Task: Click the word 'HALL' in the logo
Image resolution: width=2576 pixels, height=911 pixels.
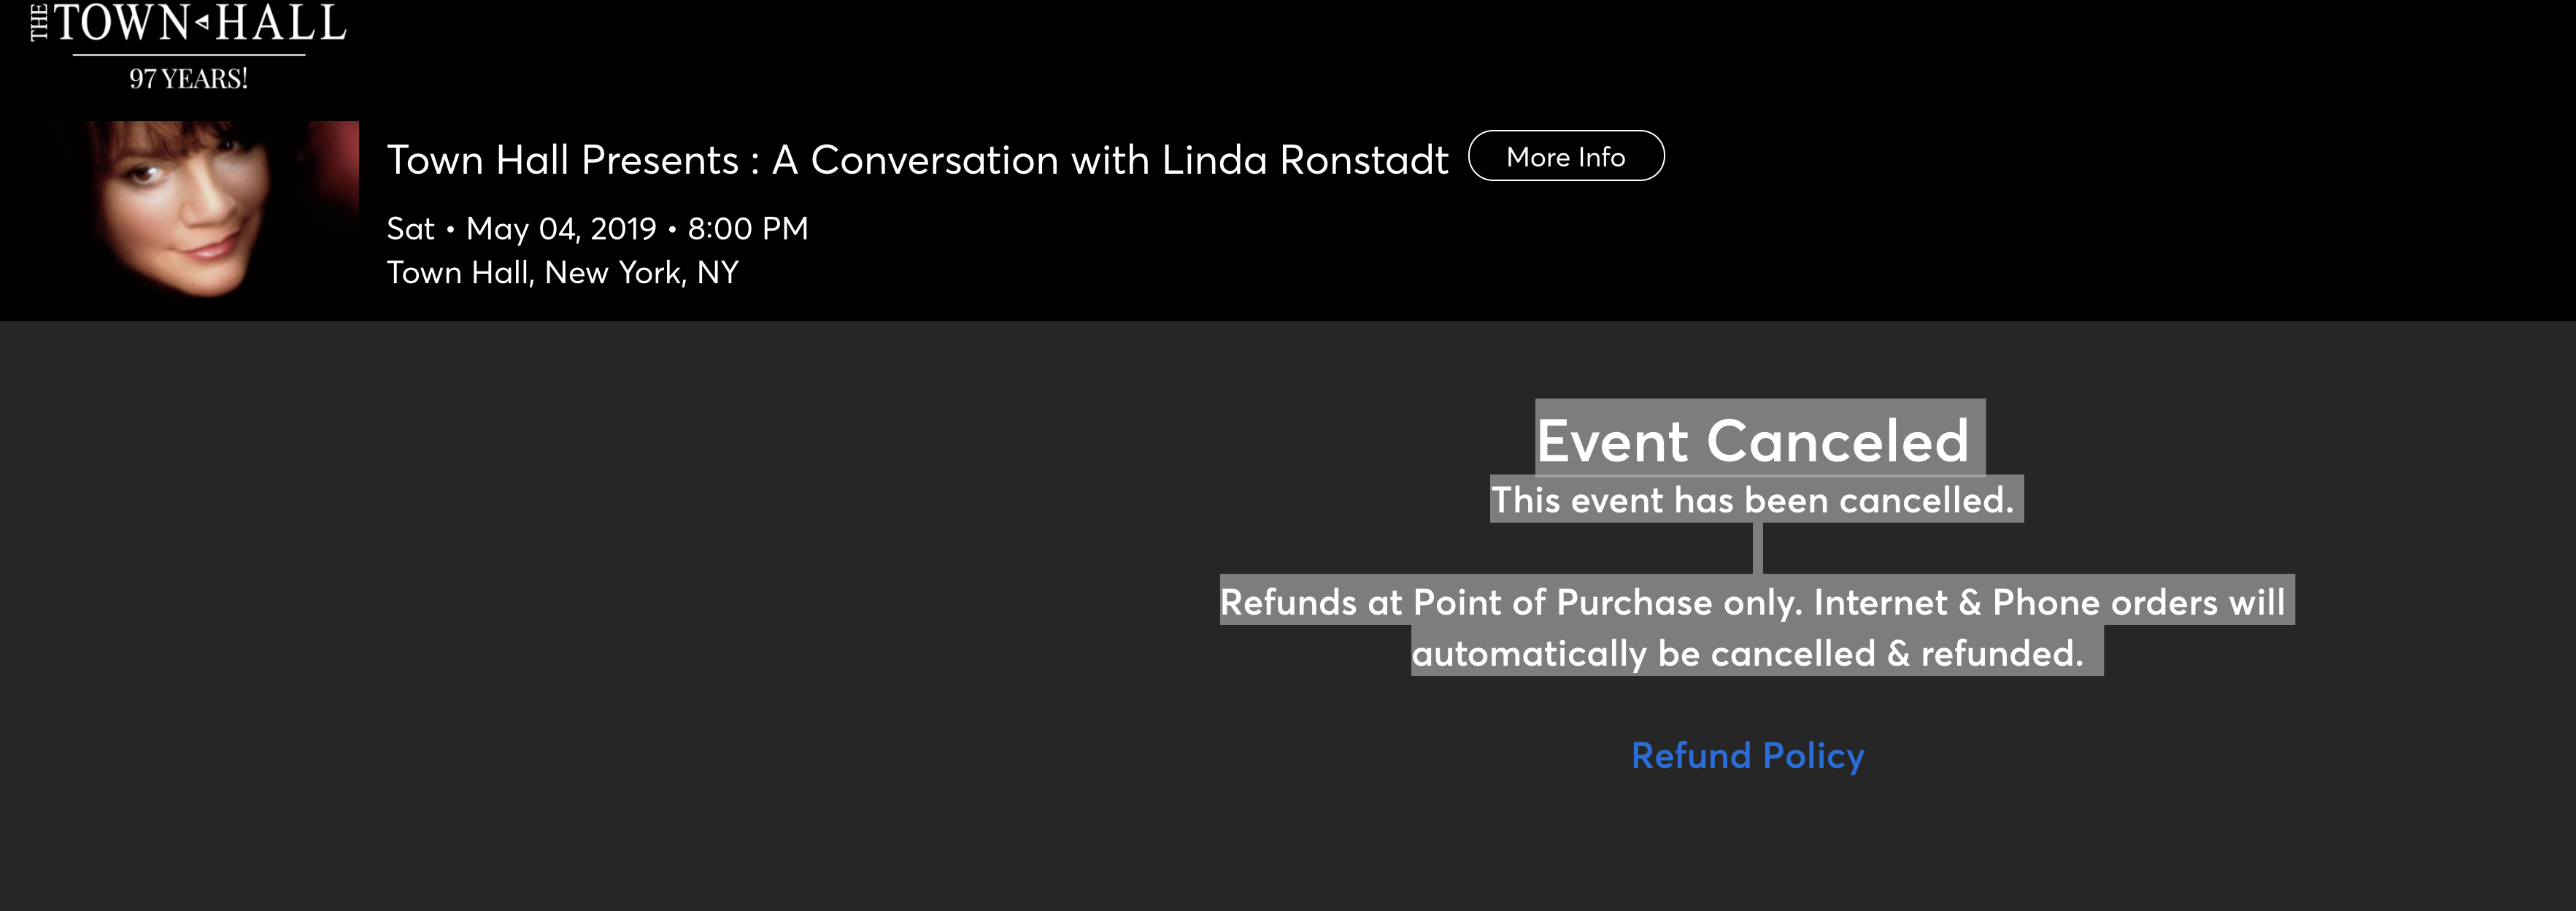Action: click(281, 23)
